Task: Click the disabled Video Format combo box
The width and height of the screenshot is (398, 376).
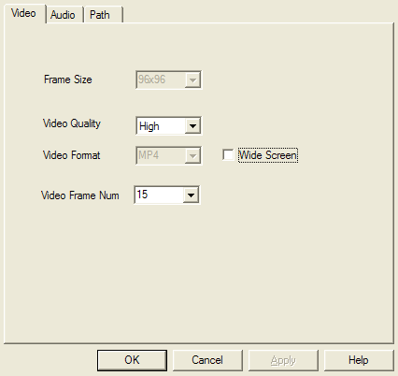Action: (169, 155)
